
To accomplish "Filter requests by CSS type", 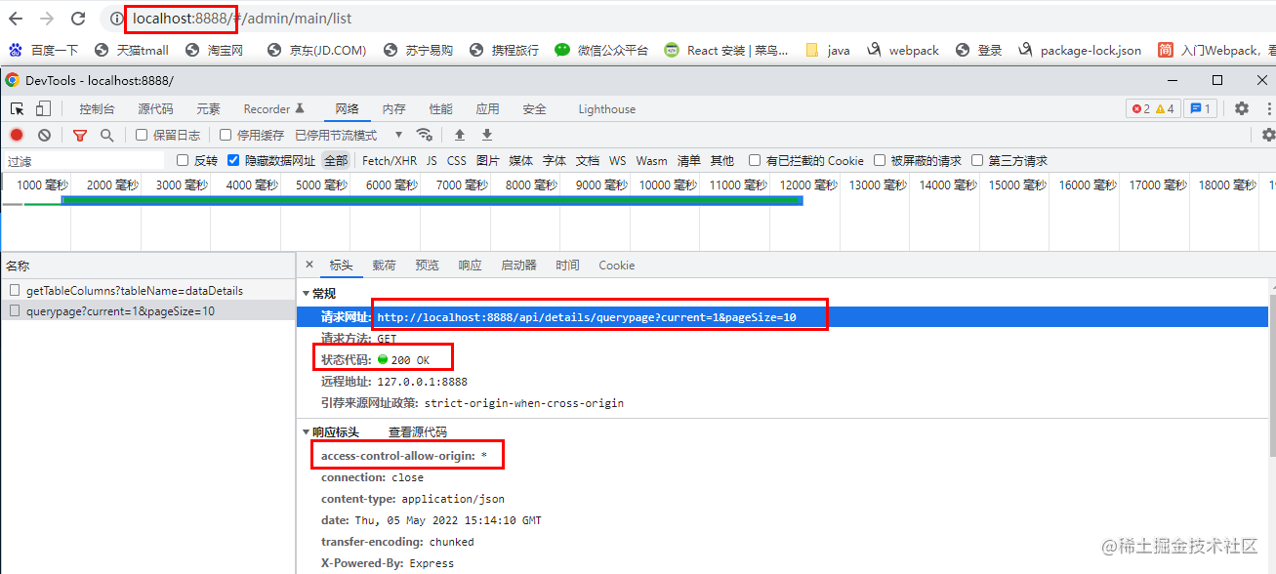I will coord(457,160).
